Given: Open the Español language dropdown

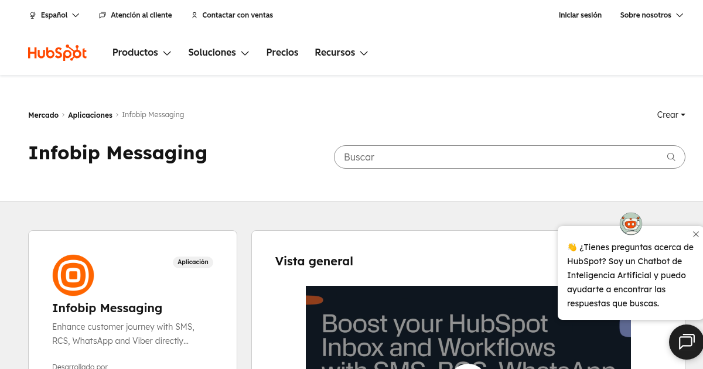Looking at the screenshot, I should 54,15.
